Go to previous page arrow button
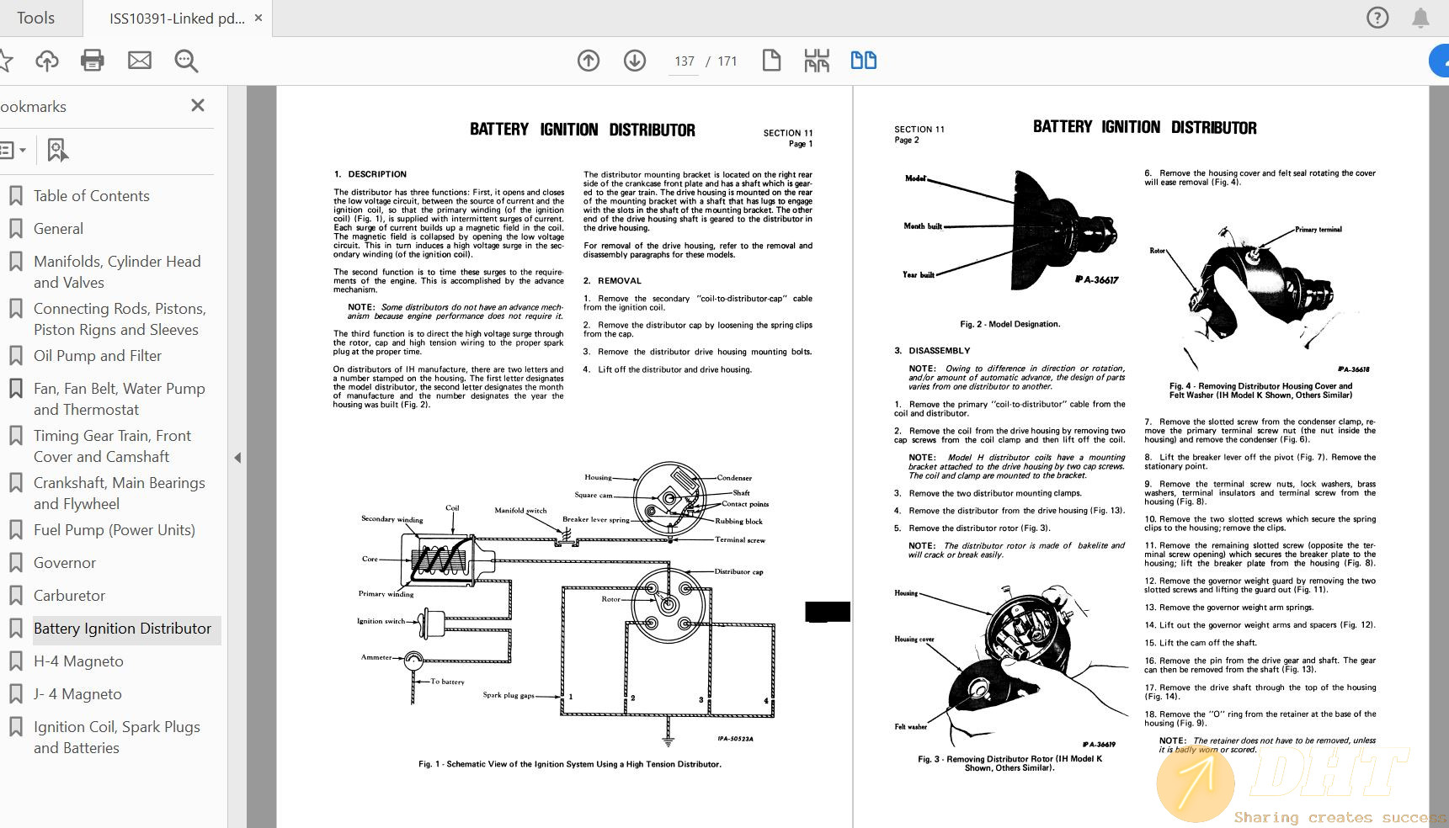The height and width of the screenshot is (828, 1449). click(x=589, y=61)
